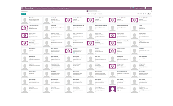The width and height of the screenshot is (173, 106).
Task: Open the company switcher in navbar
Action: [139, 8]
